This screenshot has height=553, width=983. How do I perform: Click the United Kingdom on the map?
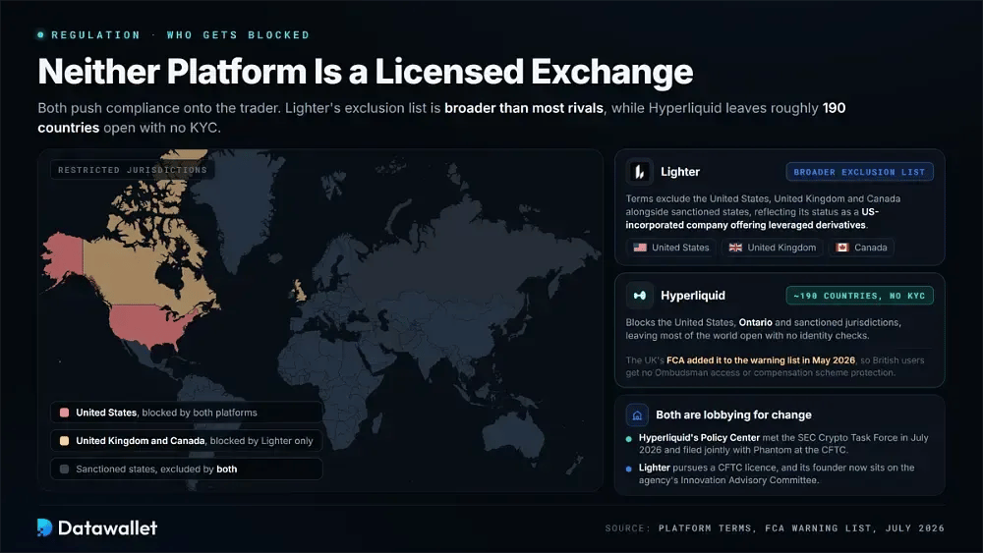click(300, 291)
